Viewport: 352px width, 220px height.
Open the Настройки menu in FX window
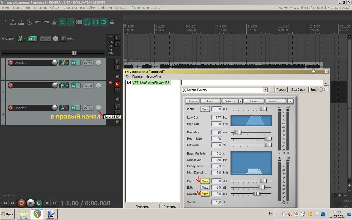tap(153, 76)
